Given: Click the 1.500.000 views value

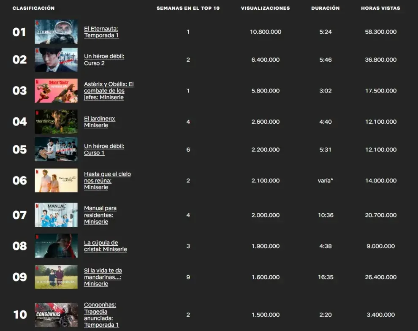Looking at the screenshot, I should [266, 315].
